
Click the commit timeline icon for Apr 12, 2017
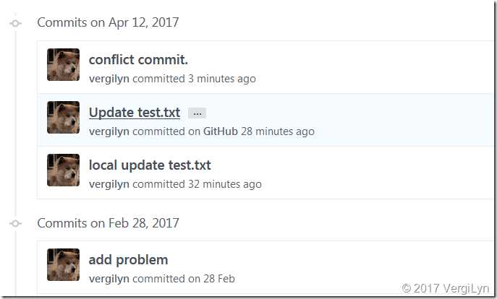click(15, 23)
